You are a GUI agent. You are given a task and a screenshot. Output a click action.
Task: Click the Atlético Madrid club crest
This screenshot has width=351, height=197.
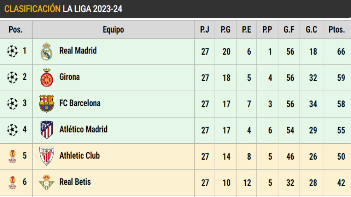(x=47, y=130)
